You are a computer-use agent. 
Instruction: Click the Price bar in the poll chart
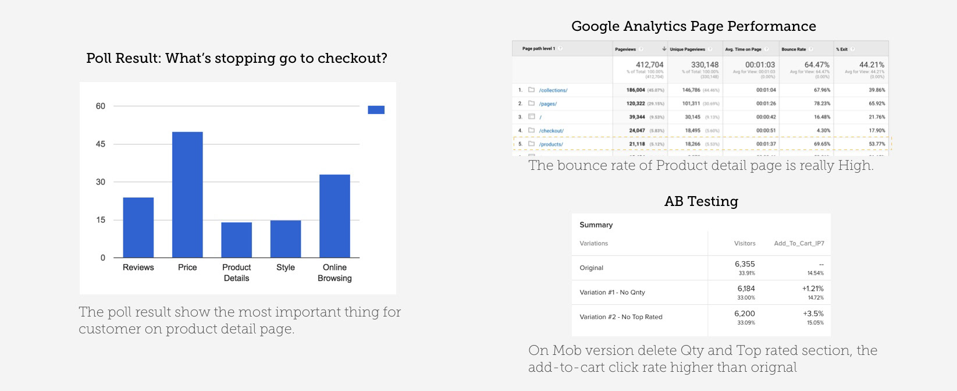[187, 194]
